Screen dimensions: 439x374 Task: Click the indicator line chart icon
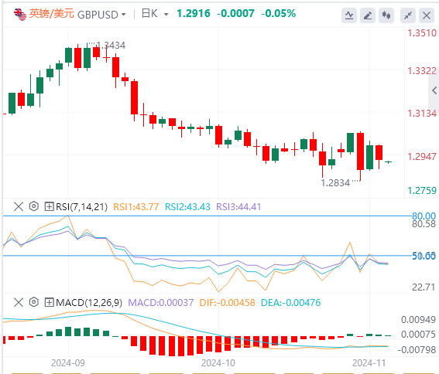(x=349, y=15)
